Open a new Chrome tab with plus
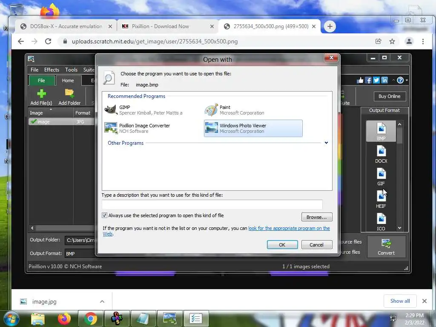This screenshot has width=436, height=327. 330,26
